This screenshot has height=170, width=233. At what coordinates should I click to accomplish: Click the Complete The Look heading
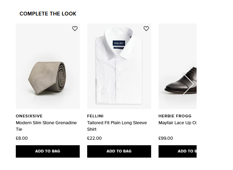tap(48, 14)
